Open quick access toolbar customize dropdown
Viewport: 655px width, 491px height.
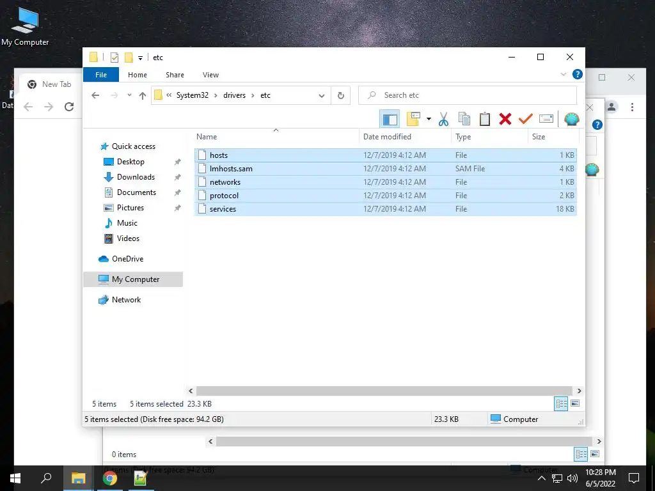pyautogui.click(x=140, y=58)
